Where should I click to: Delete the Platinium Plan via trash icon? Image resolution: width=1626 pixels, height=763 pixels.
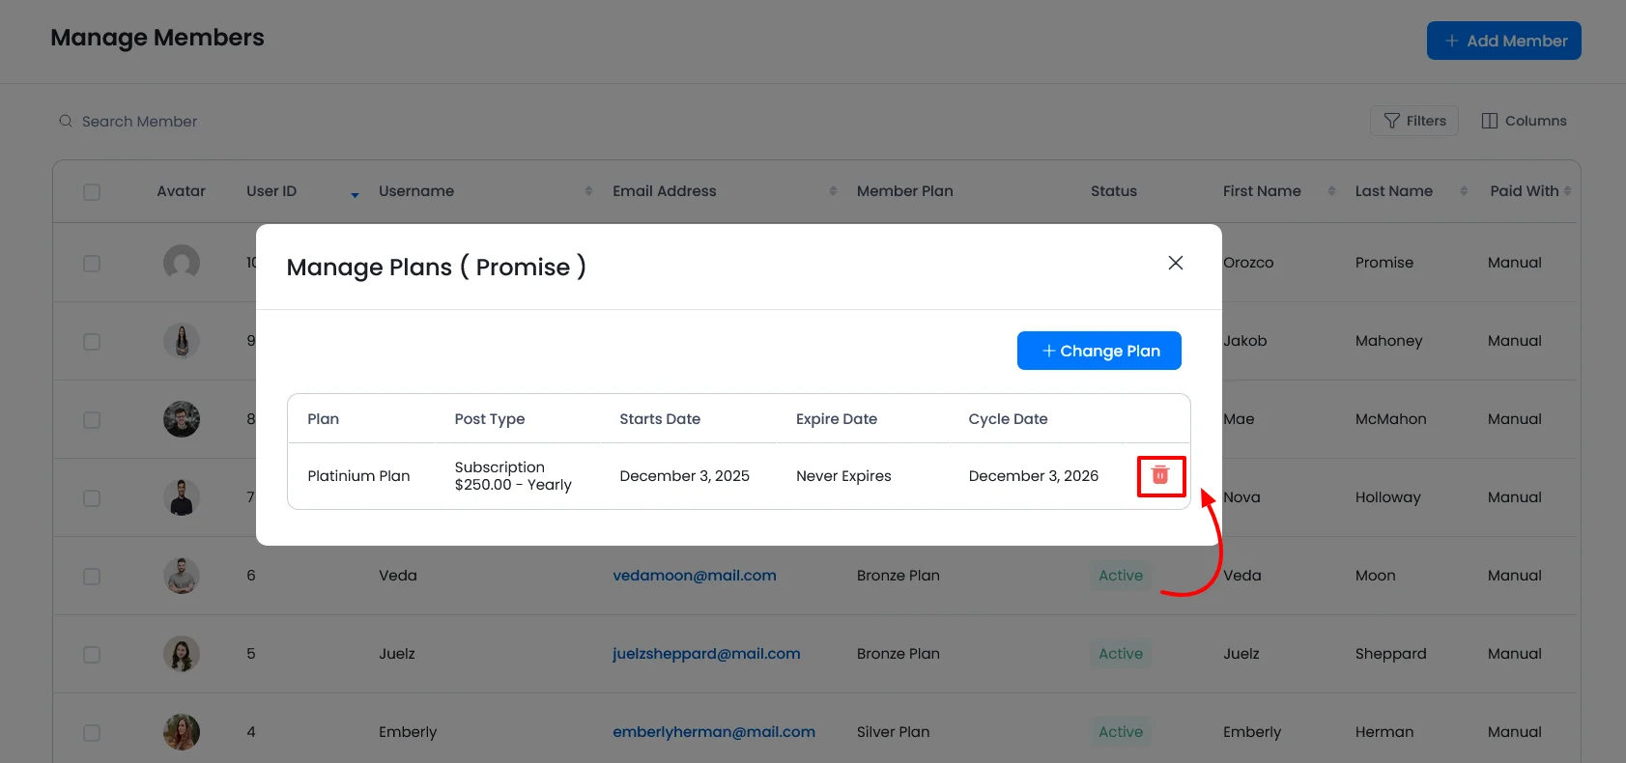coord(1160,475)
